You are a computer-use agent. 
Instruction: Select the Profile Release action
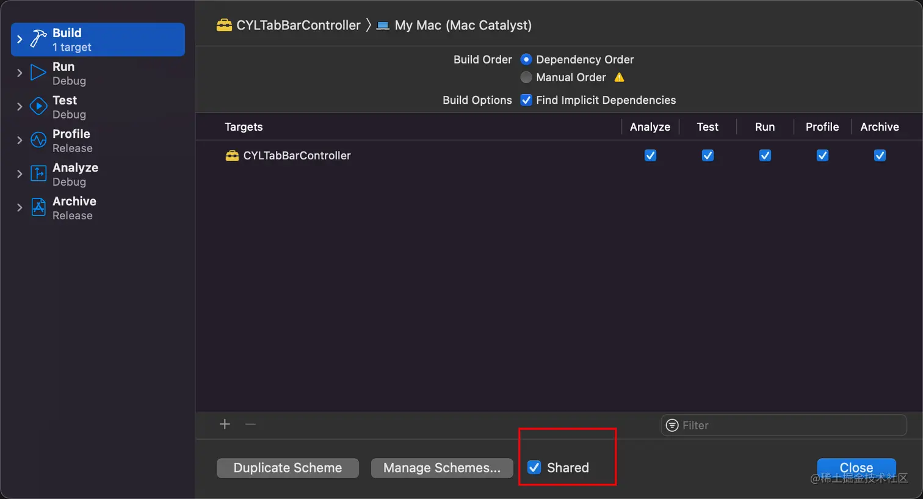point(98,140)
